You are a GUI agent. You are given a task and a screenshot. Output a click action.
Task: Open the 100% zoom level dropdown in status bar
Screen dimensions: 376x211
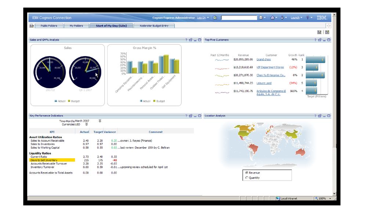click(330, 199)
